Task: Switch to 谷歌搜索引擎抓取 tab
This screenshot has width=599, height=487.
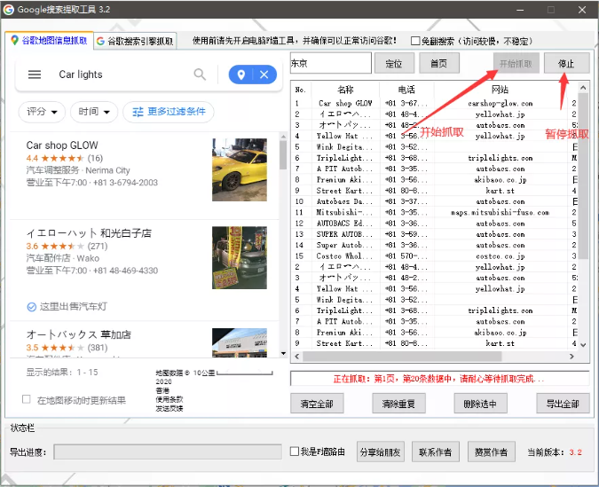Action: click(x=135, y=41)
